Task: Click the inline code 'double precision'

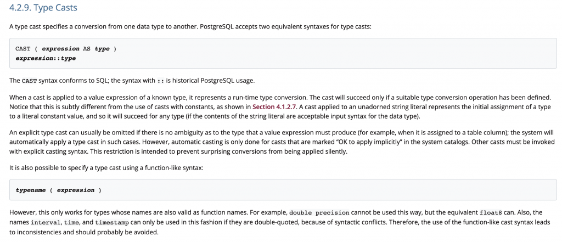Action: 319,212
